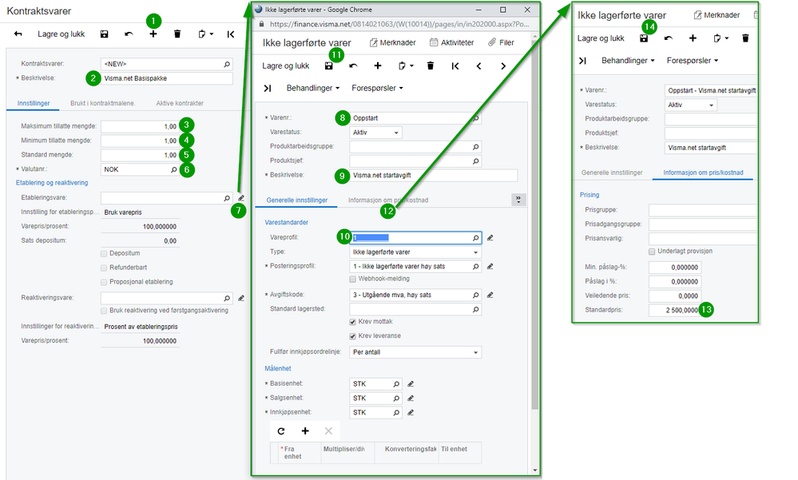Screen dimensions: 798x480
Task: Open the lookup for the Valutanr. field
Action: [173, 169]
